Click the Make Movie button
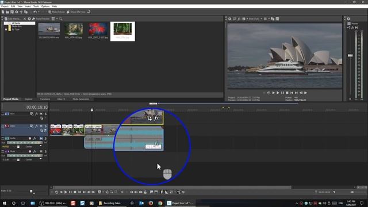 pos(56,12)
